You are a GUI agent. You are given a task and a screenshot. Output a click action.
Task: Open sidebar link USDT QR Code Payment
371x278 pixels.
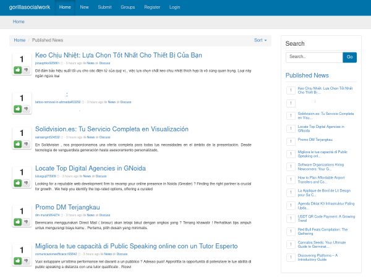click(x=326, y=219)
